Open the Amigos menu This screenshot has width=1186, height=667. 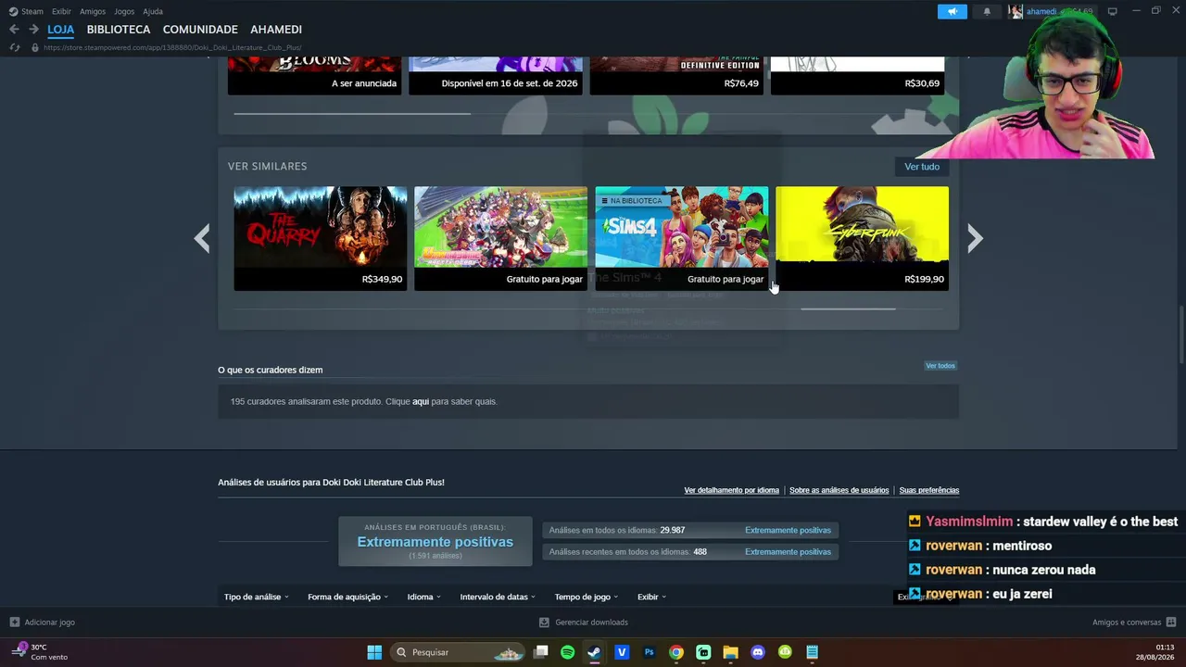pyautogui.click(x=93, y=11)
